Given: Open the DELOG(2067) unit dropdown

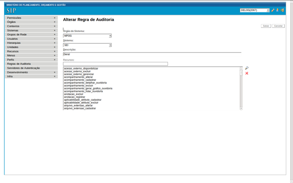Looking at the screenshot, I should click(255, 10).
